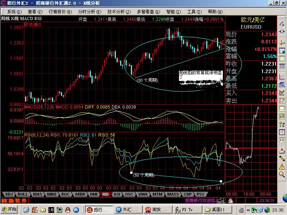Open the yellow list report icon

tap(282, 58)
